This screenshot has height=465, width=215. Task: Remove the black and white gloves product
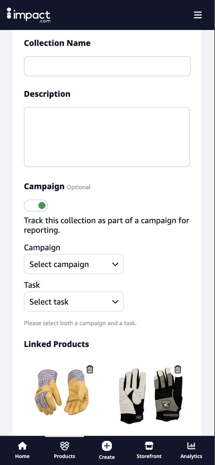tap(178, 369)
